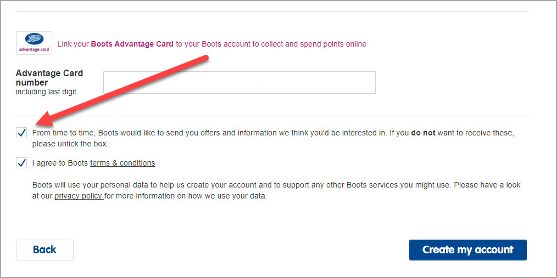Click the blue Boots oval emblem
This screenshot has width=557, height=278.
(x=34, y=39)
